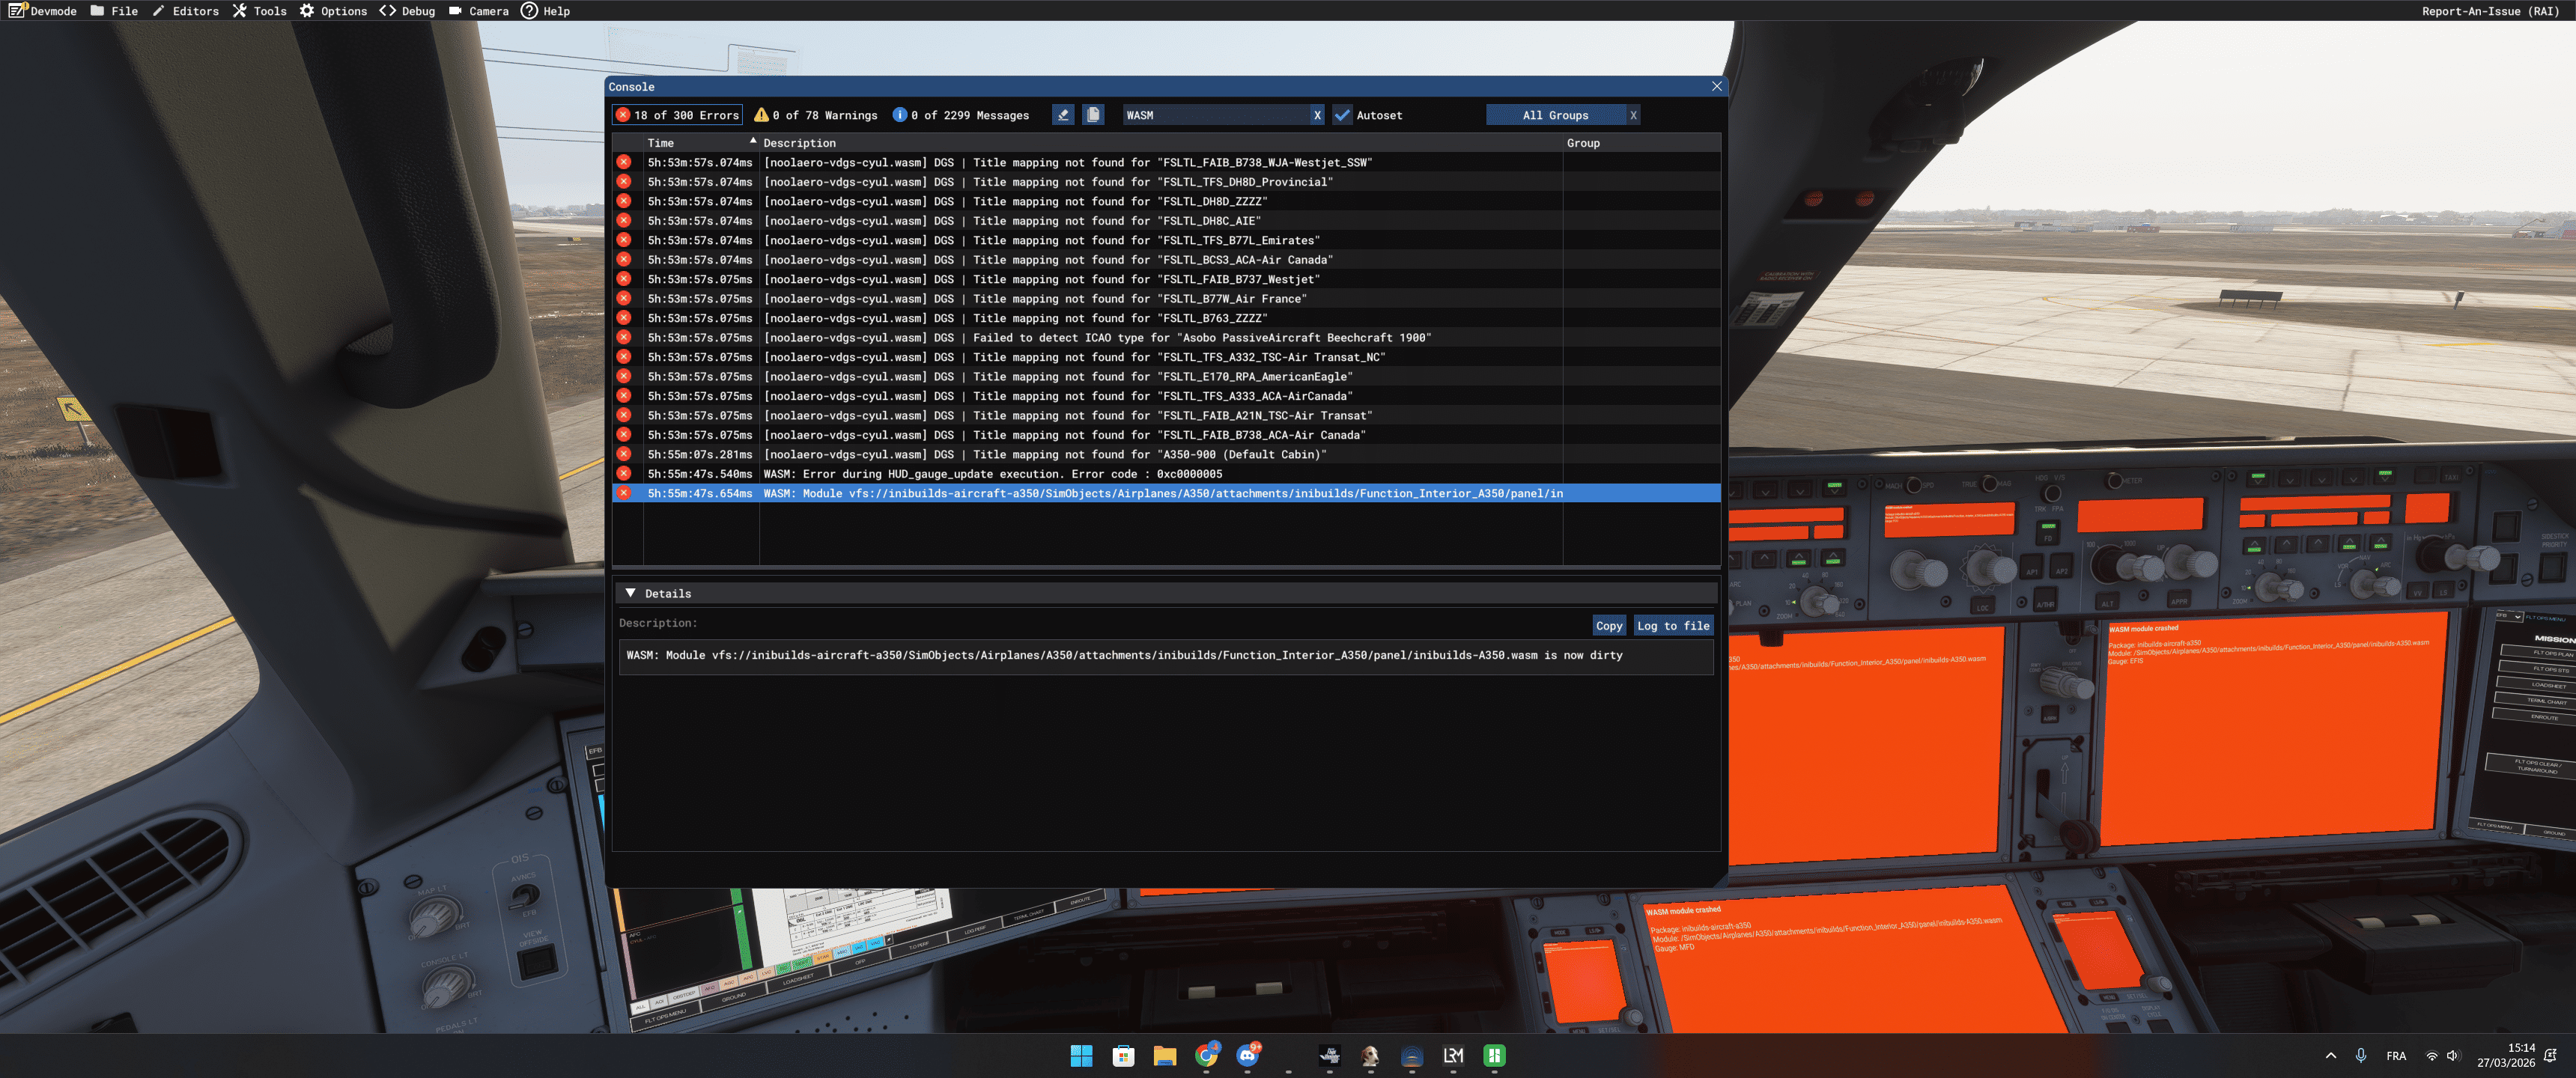
Task: Toggle the Warnings filter
Action: [815, 115]
